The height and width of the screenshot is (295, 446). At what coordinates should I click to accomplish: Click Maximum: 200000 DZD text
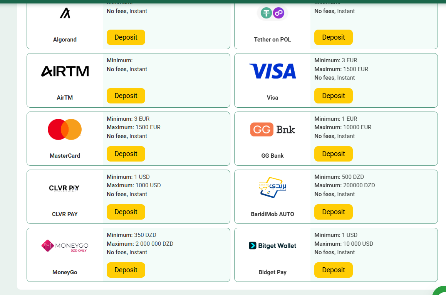[x=344, y=185]
